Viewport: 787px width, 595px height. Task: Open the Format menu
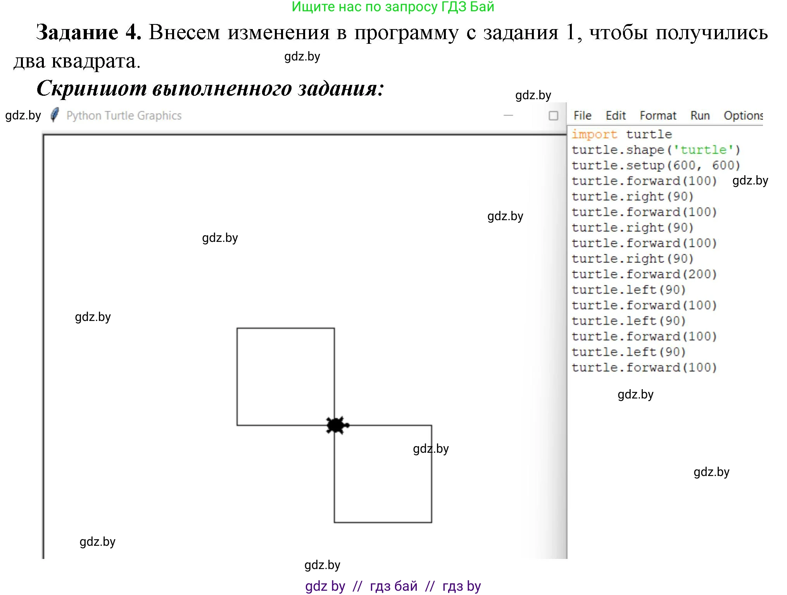[658, 116]
